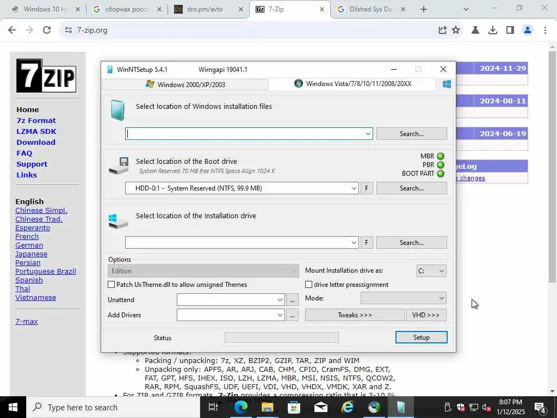
Task: Click the PBR green status light
Action: coord(441,165)
